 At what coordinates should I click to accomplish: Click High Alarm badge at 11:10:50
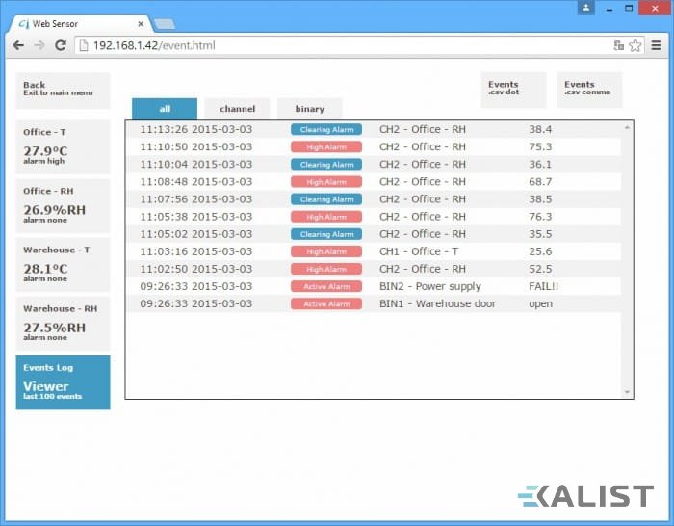click(326, 147)
